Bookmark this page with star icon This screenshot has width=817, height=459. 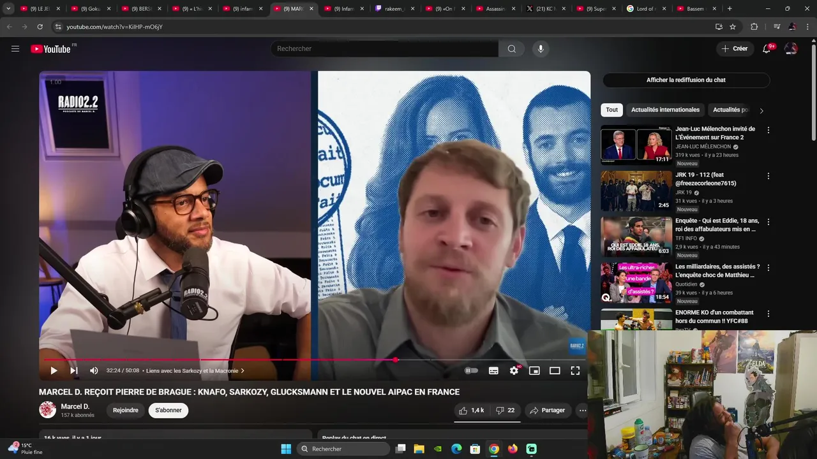click(733, 27)
